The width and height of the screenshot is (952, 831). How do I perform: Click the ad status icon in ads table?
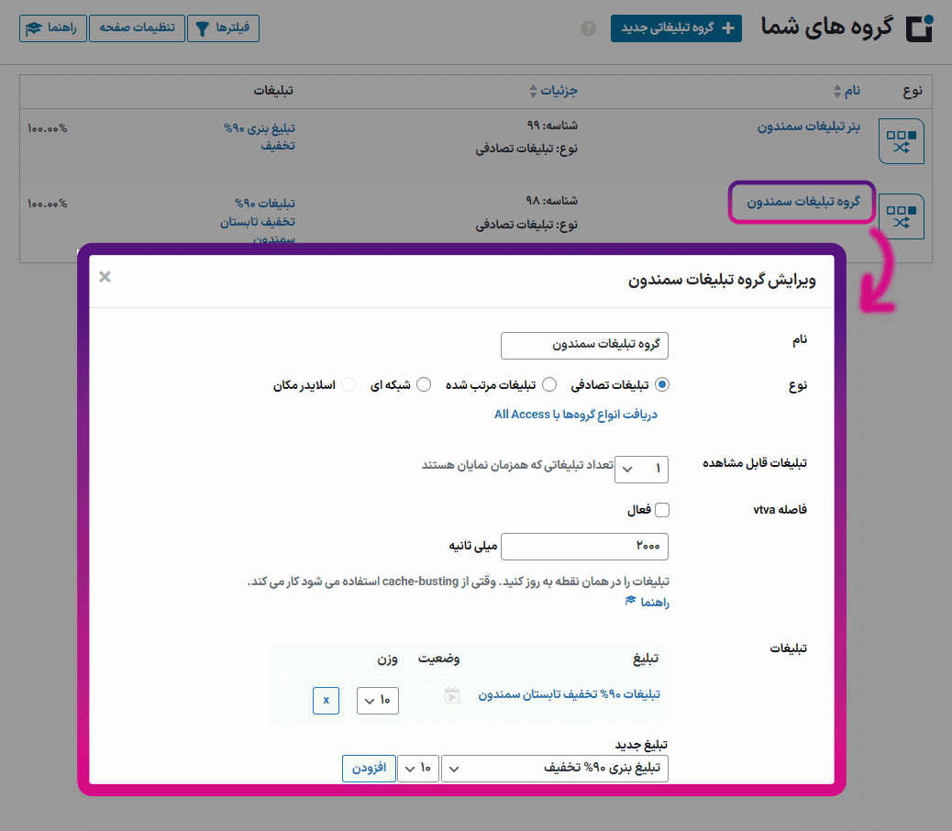[452, 695]
